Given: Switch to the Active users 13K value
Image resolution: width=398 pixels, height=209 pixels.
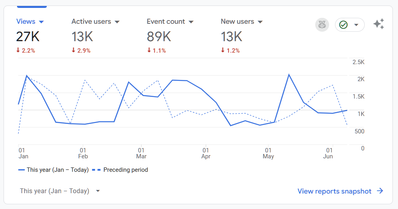Looking at the screenshot, I should (82, 37).
